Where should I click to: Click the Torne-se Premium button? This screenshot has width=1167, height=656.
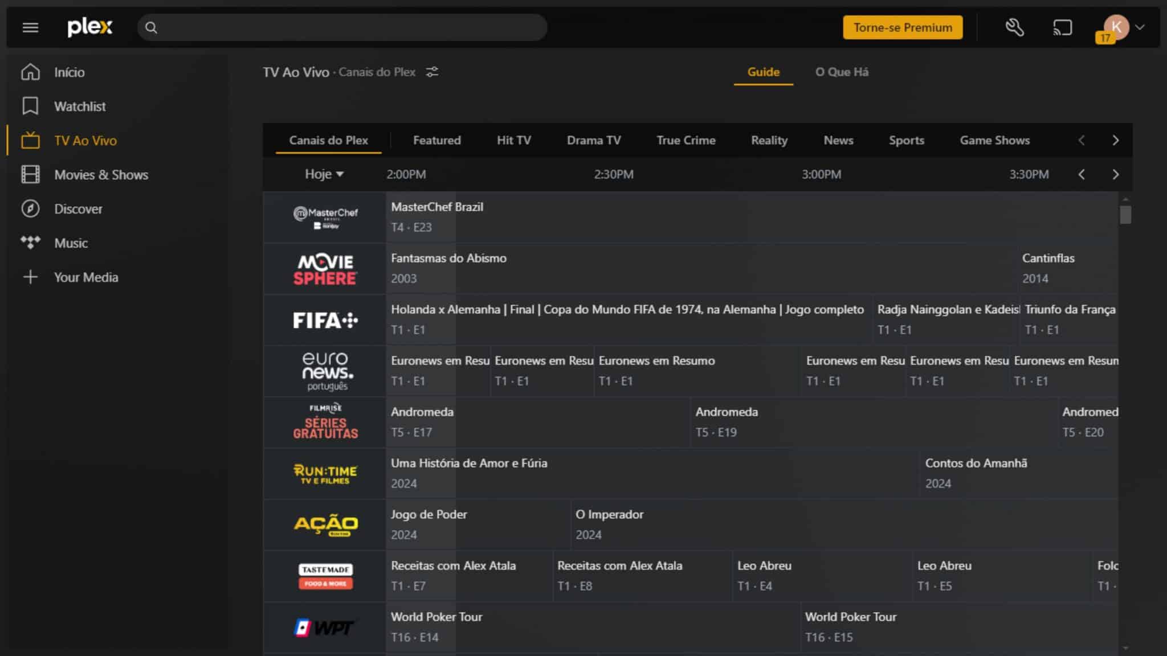[x=902, y=27]
